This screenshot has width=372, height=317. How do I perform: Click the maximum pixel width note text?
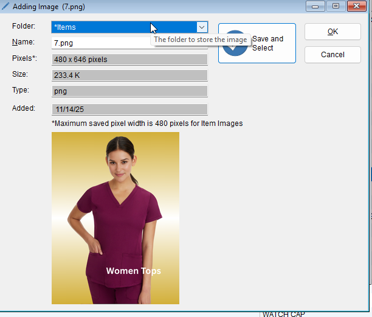click(148, 124)
